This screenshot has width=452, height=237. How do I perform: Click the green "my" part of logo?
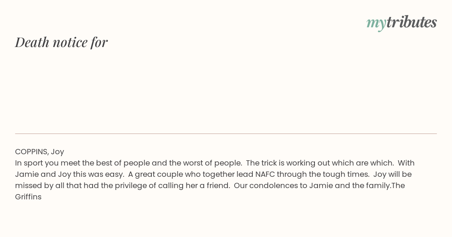pyautogui.click(x=376, y=24)
